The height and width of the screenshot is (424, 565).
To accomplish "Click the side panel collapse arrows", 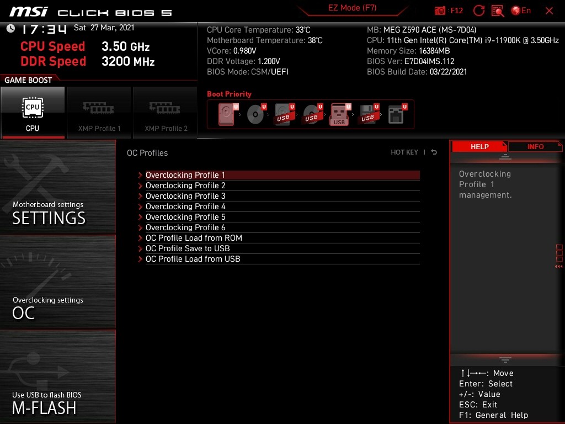I will [x=558, y=267].
